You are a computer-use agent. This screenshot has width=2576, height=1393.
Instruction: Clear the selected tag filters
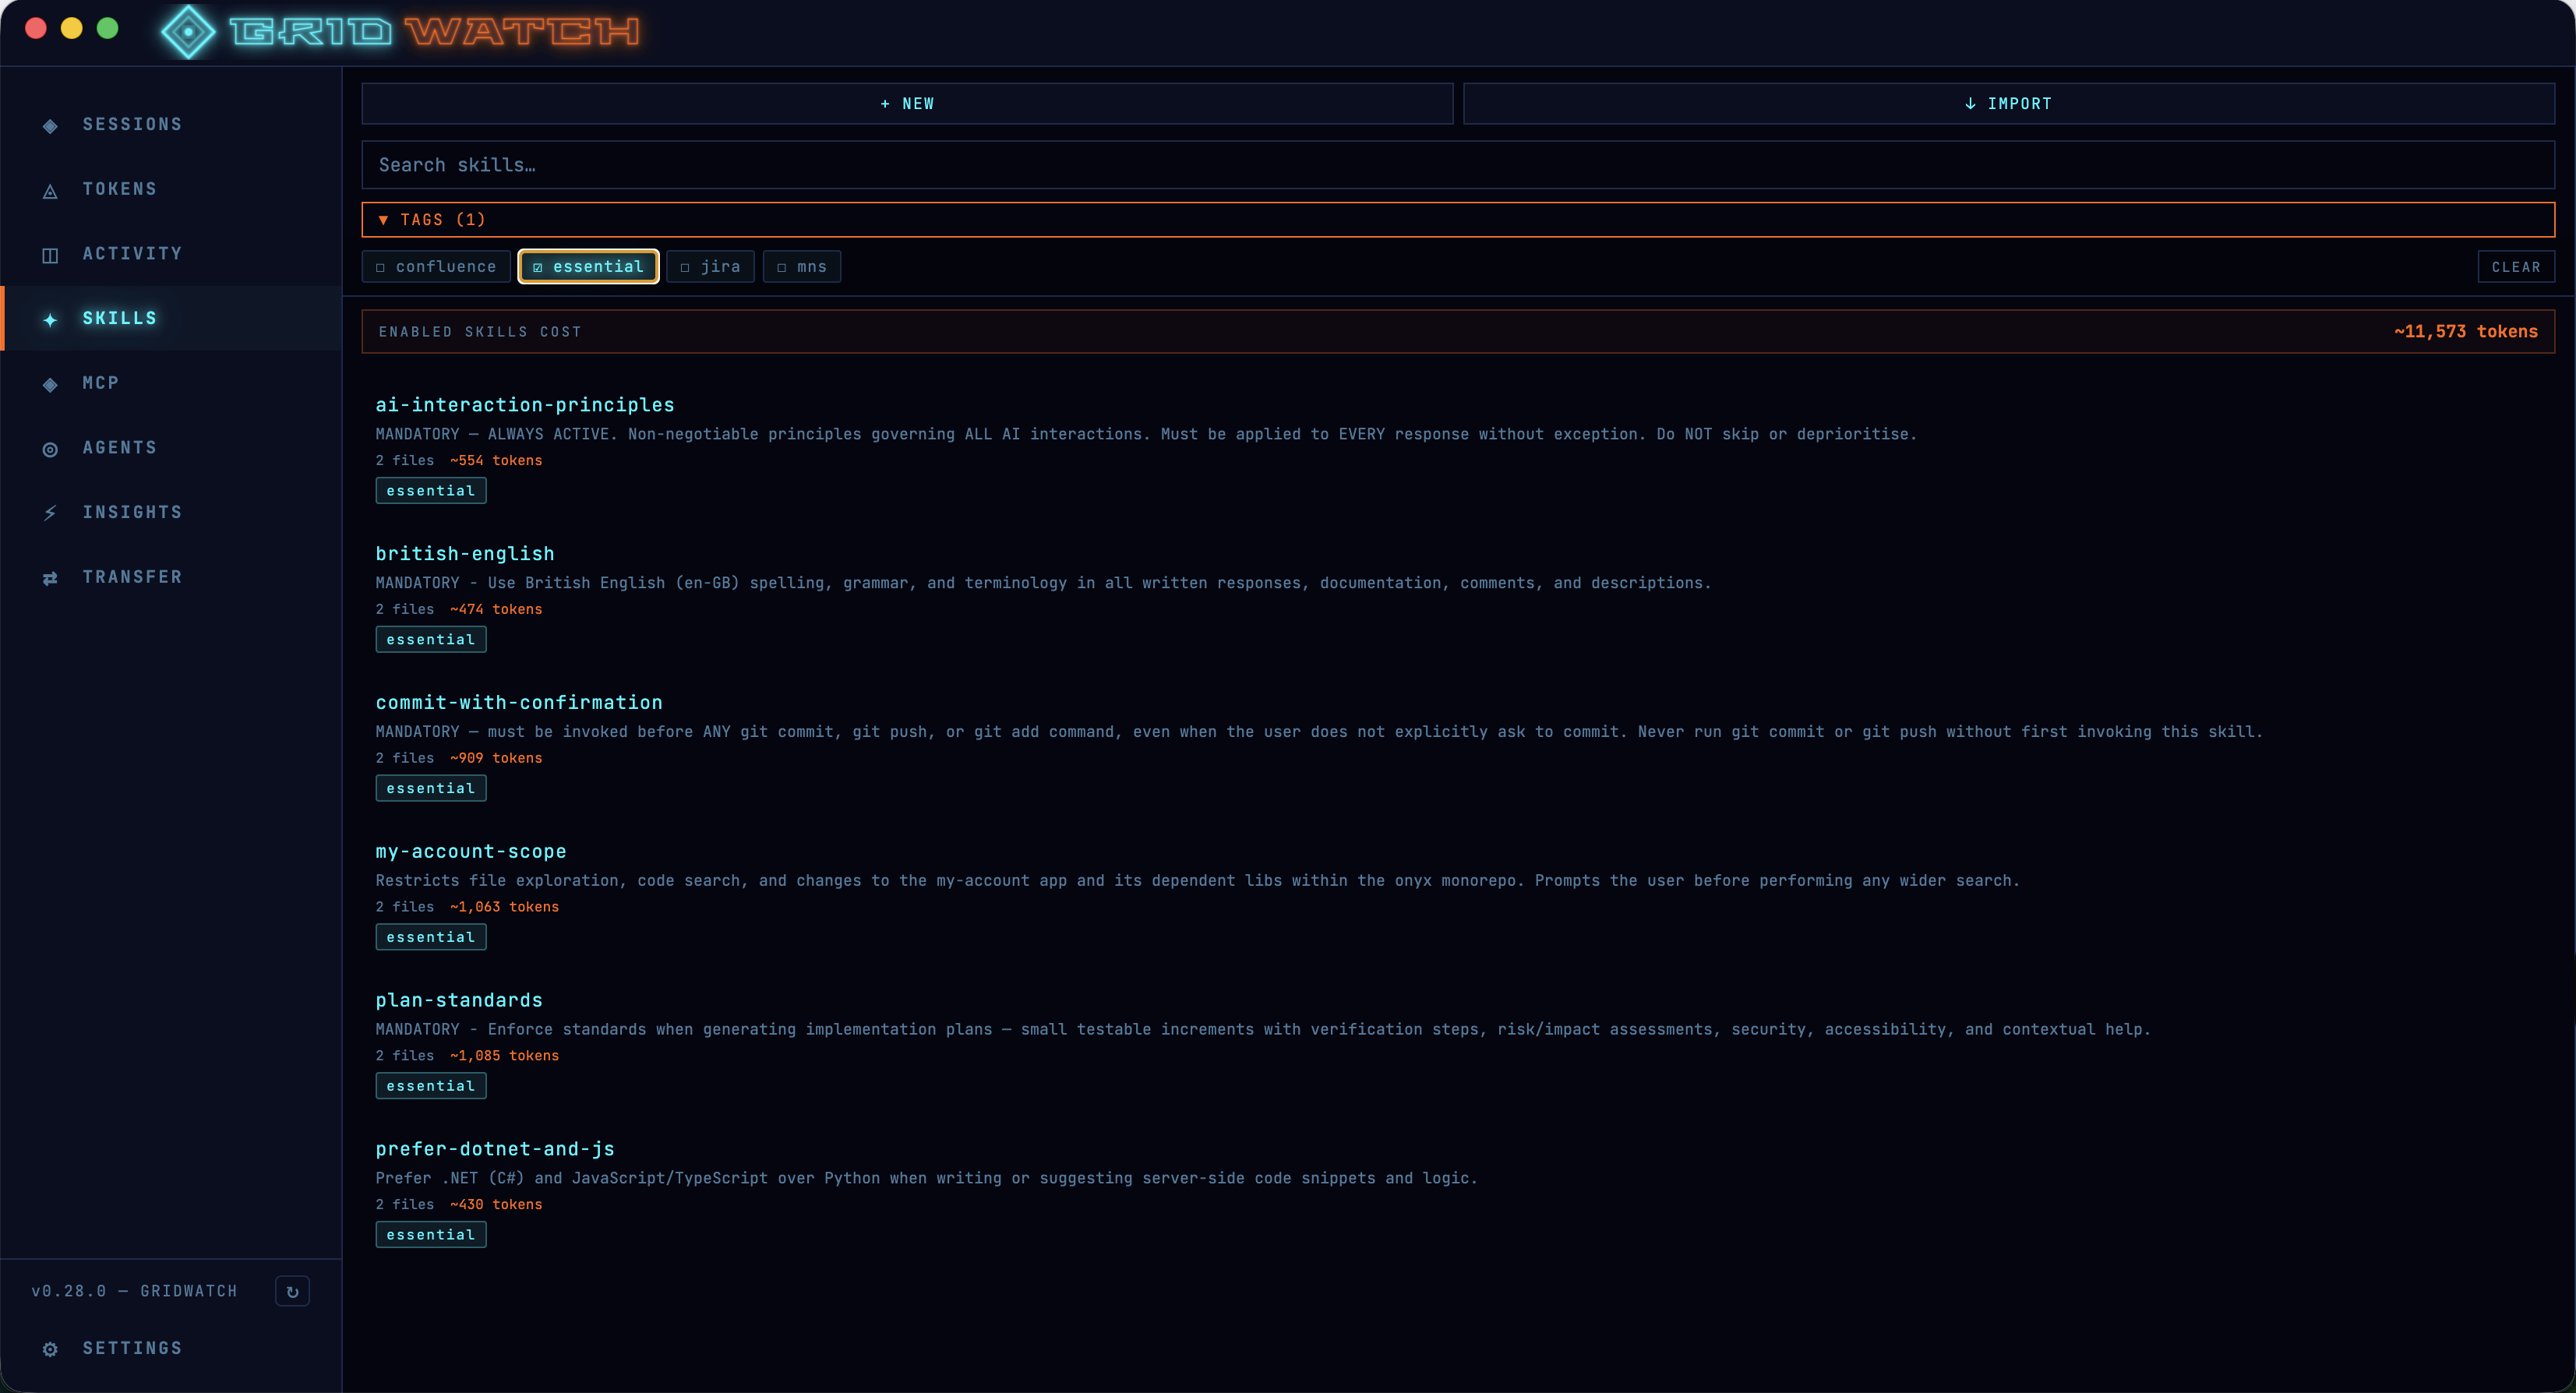2515,267
